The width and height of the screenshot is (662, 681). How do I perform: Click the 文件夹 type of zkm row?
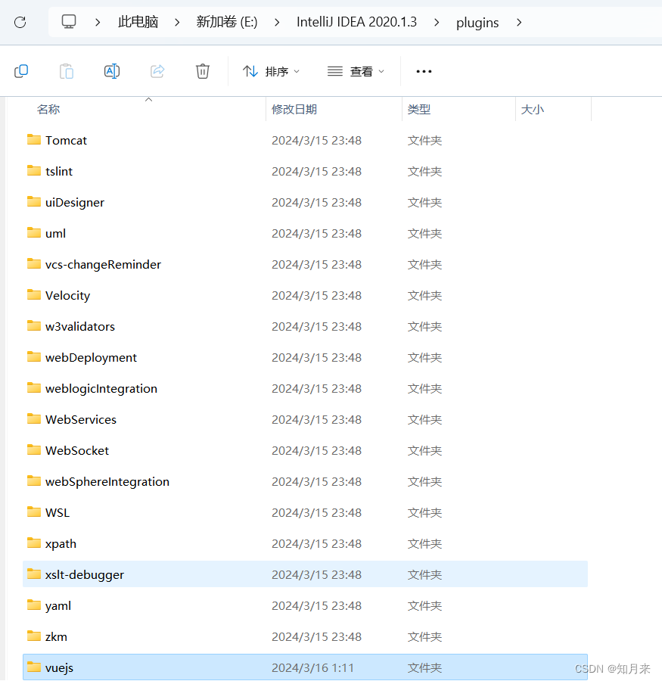424,636
